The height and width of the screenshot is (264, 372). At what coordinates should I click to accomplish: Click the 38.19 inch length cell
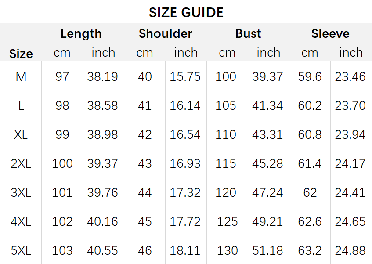pyautogui.click(x=102, y=76)
